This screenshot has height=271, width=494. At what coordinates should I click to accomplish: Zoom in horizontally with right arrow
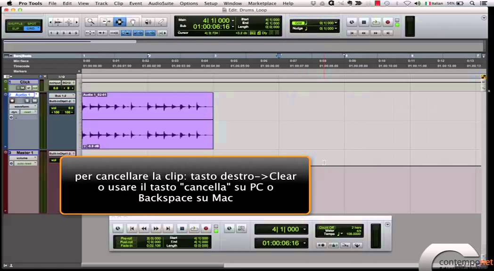click(x=76, y=22)
